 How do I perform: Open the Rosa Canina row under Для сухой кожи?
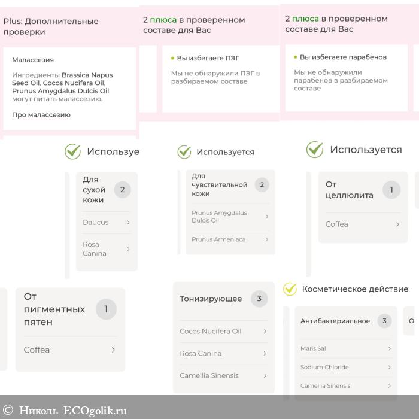pyautogui.click(x=128, y=249)
